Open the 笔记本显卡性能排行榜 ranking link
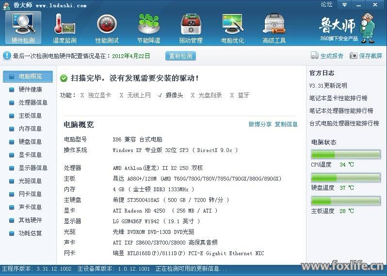387x276 pixels. [x=338, y=98]
